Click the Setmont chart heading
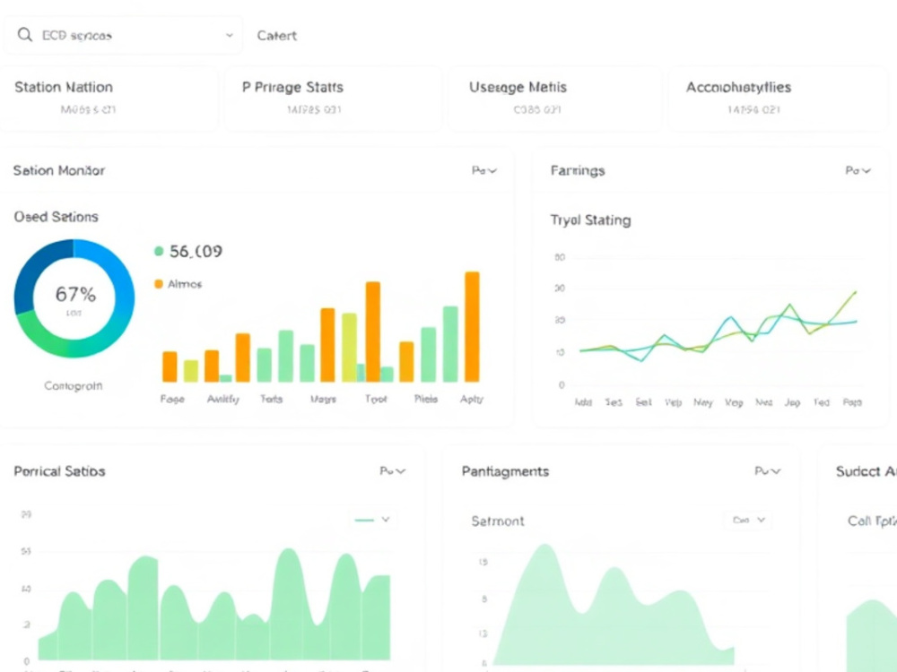The image size is (897, 672). [x=498, y=521]
